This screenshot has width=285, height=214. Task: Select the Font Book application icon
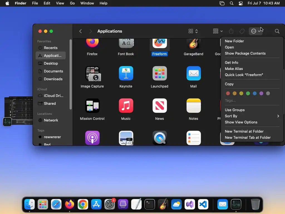tap(126, 43)
